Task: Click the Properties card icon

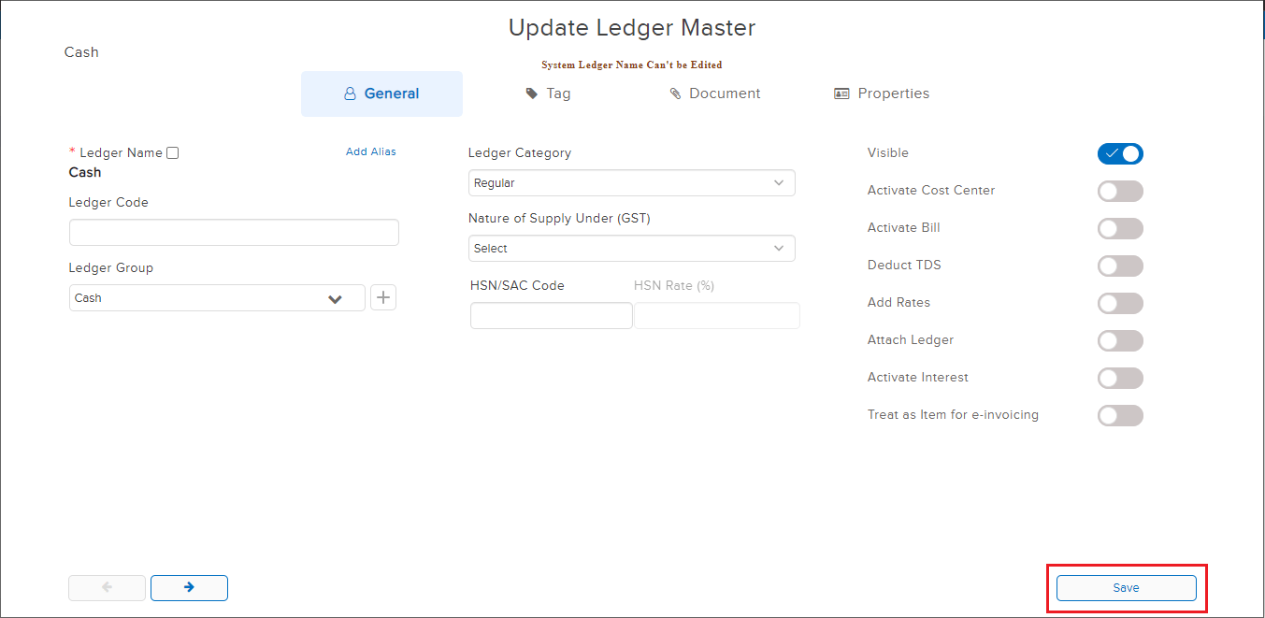Action: 840,93
